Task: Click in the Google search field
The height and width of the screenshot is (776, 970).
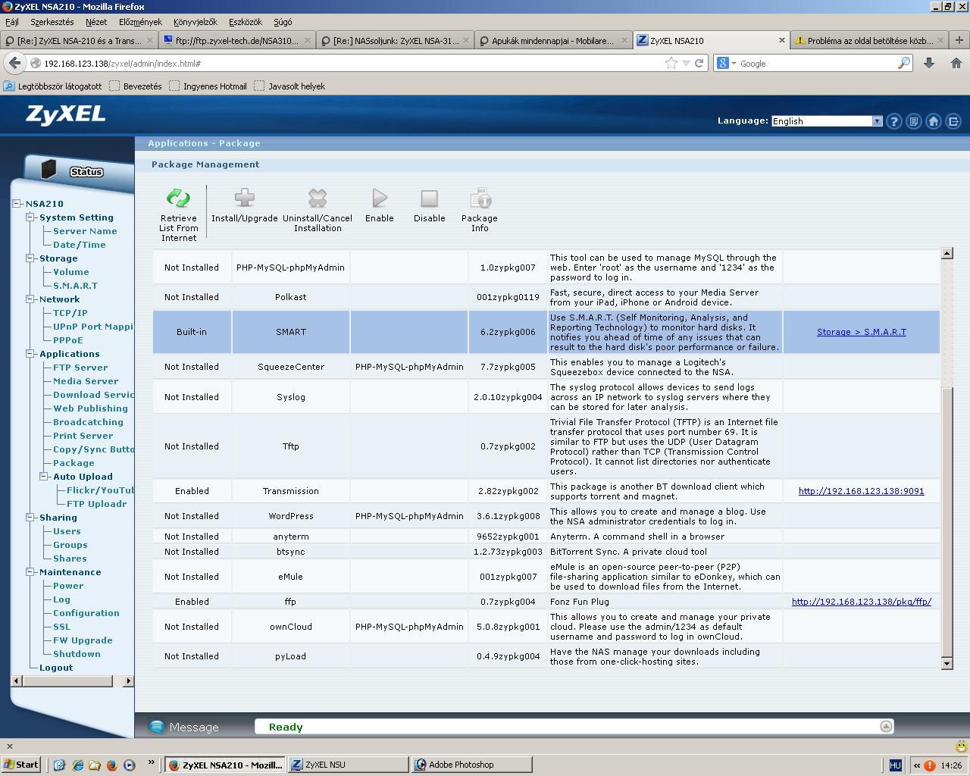Action: point(817,64)
